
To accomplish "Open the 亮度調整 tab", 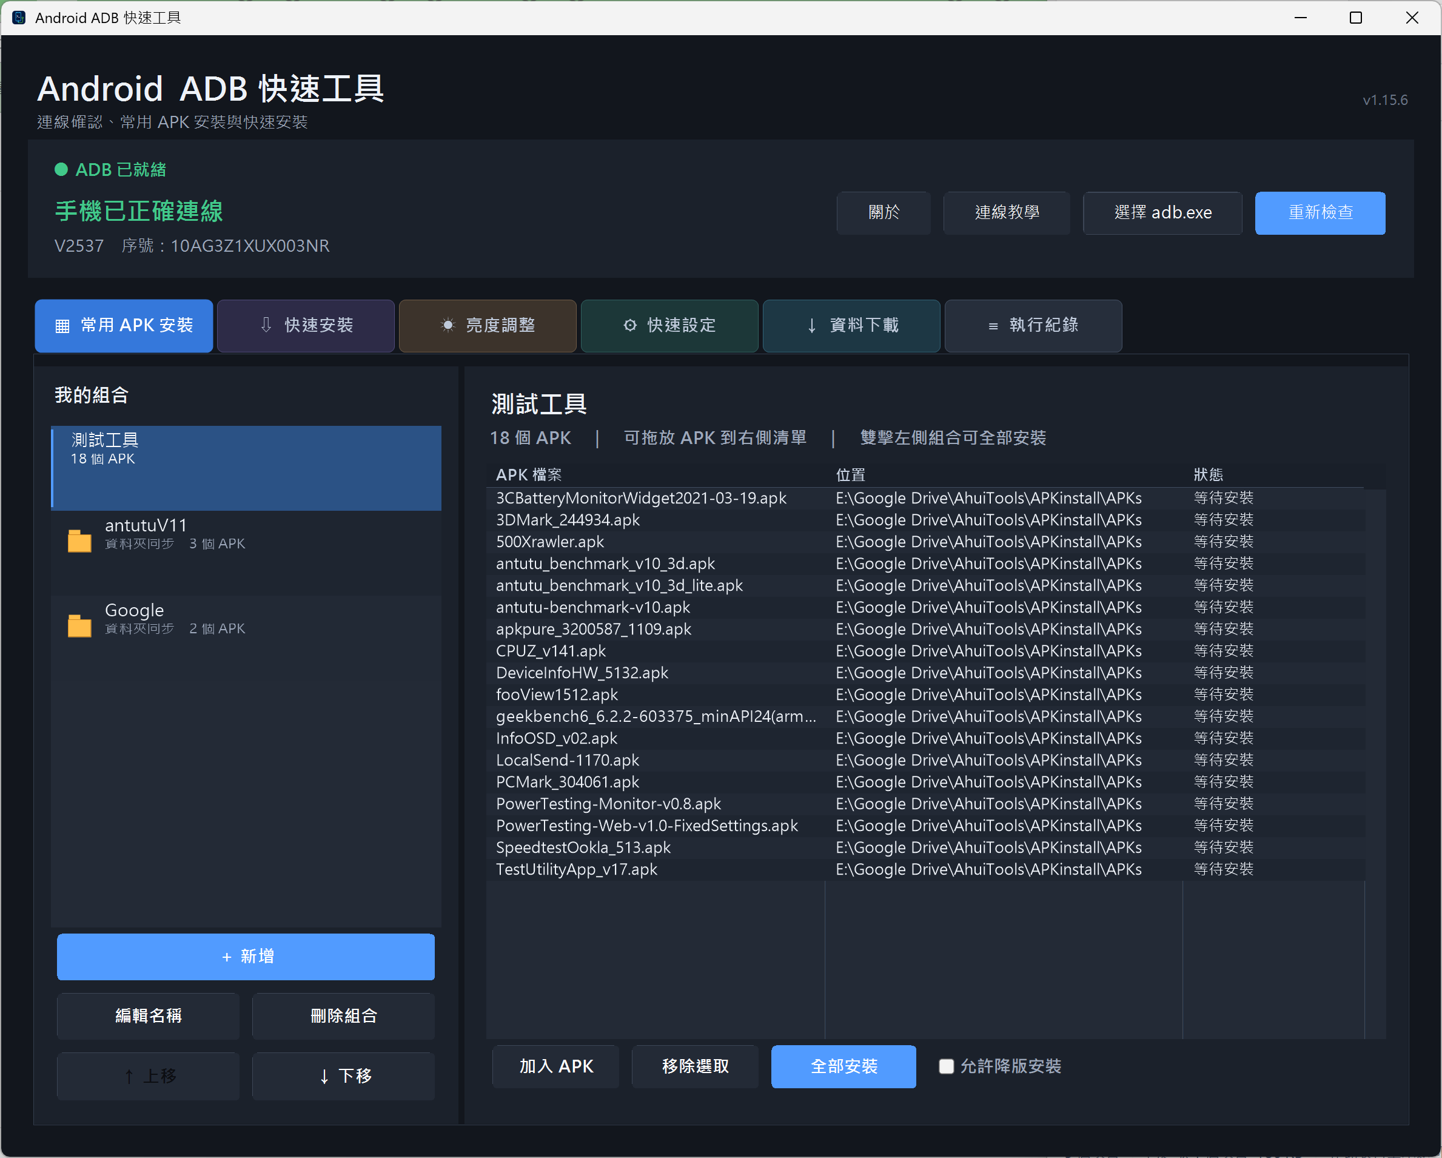I will [x=488, y=326].
